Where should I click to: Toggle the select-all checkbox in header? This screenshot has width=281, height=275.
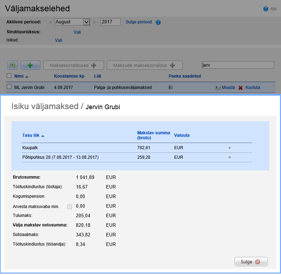9,76
